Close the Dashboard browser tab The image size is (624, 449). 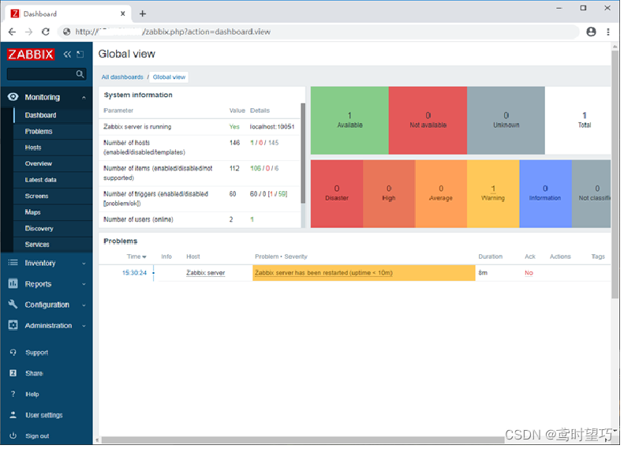click(122, 14)
